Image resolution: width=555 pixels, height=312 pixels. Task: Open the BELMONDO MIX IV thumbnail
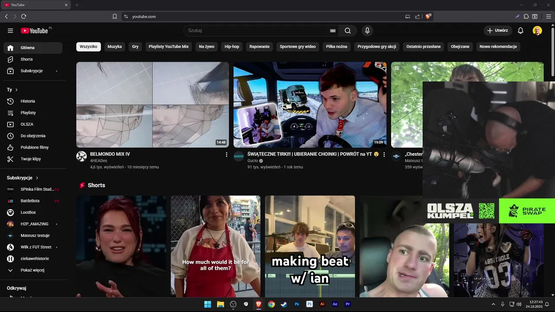153,105
